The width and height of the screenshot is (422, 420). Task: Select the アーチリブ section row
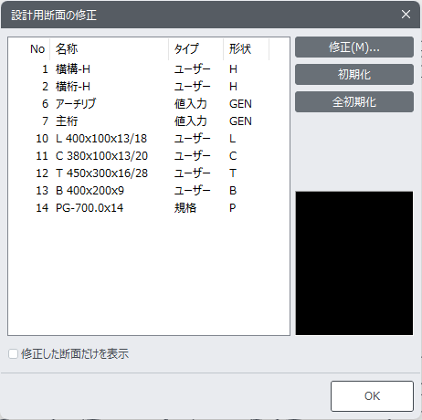pos(149,104)
